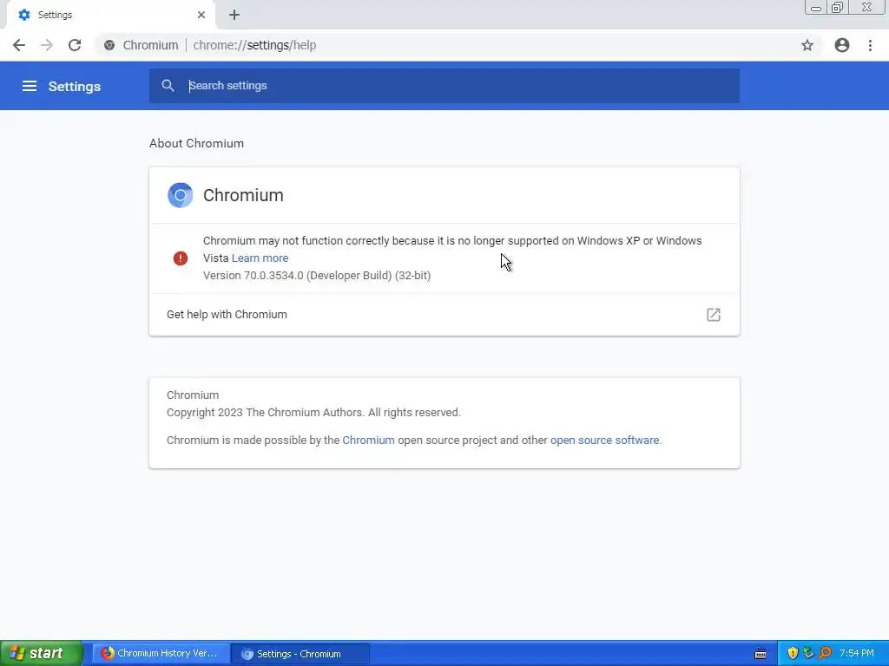The height and width of the screenshot is (666, 889).
Task: Click the site info icon beside Chromium
Action: pos(109,45)
